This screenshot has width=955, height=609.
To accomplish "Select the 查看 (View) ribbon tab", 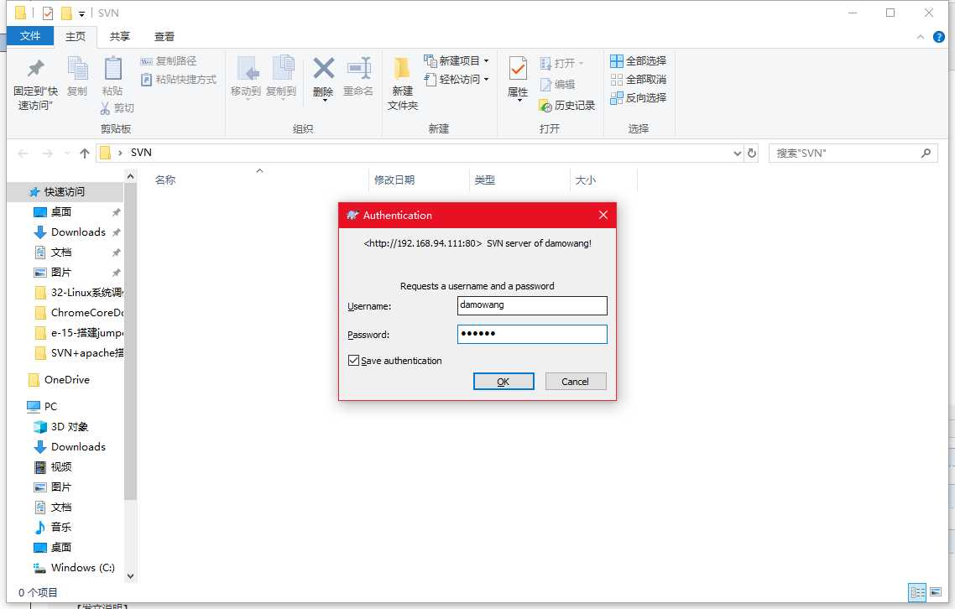I will (x=164, y=37).
